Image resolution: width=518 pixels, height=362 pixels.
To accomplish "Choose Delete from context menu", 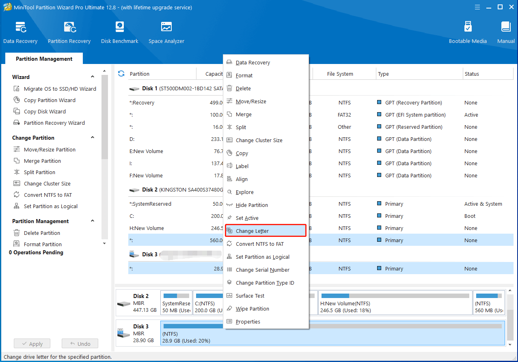I will [266, 88].
